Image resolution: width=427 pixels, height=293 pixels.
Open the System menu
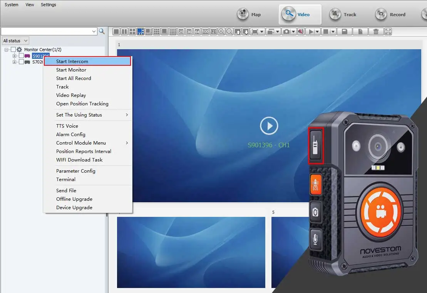[12, 5]
